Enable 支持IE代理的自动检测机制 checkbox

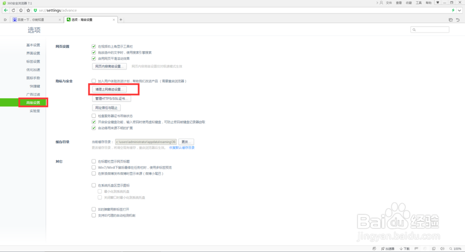tap(94, 215)
